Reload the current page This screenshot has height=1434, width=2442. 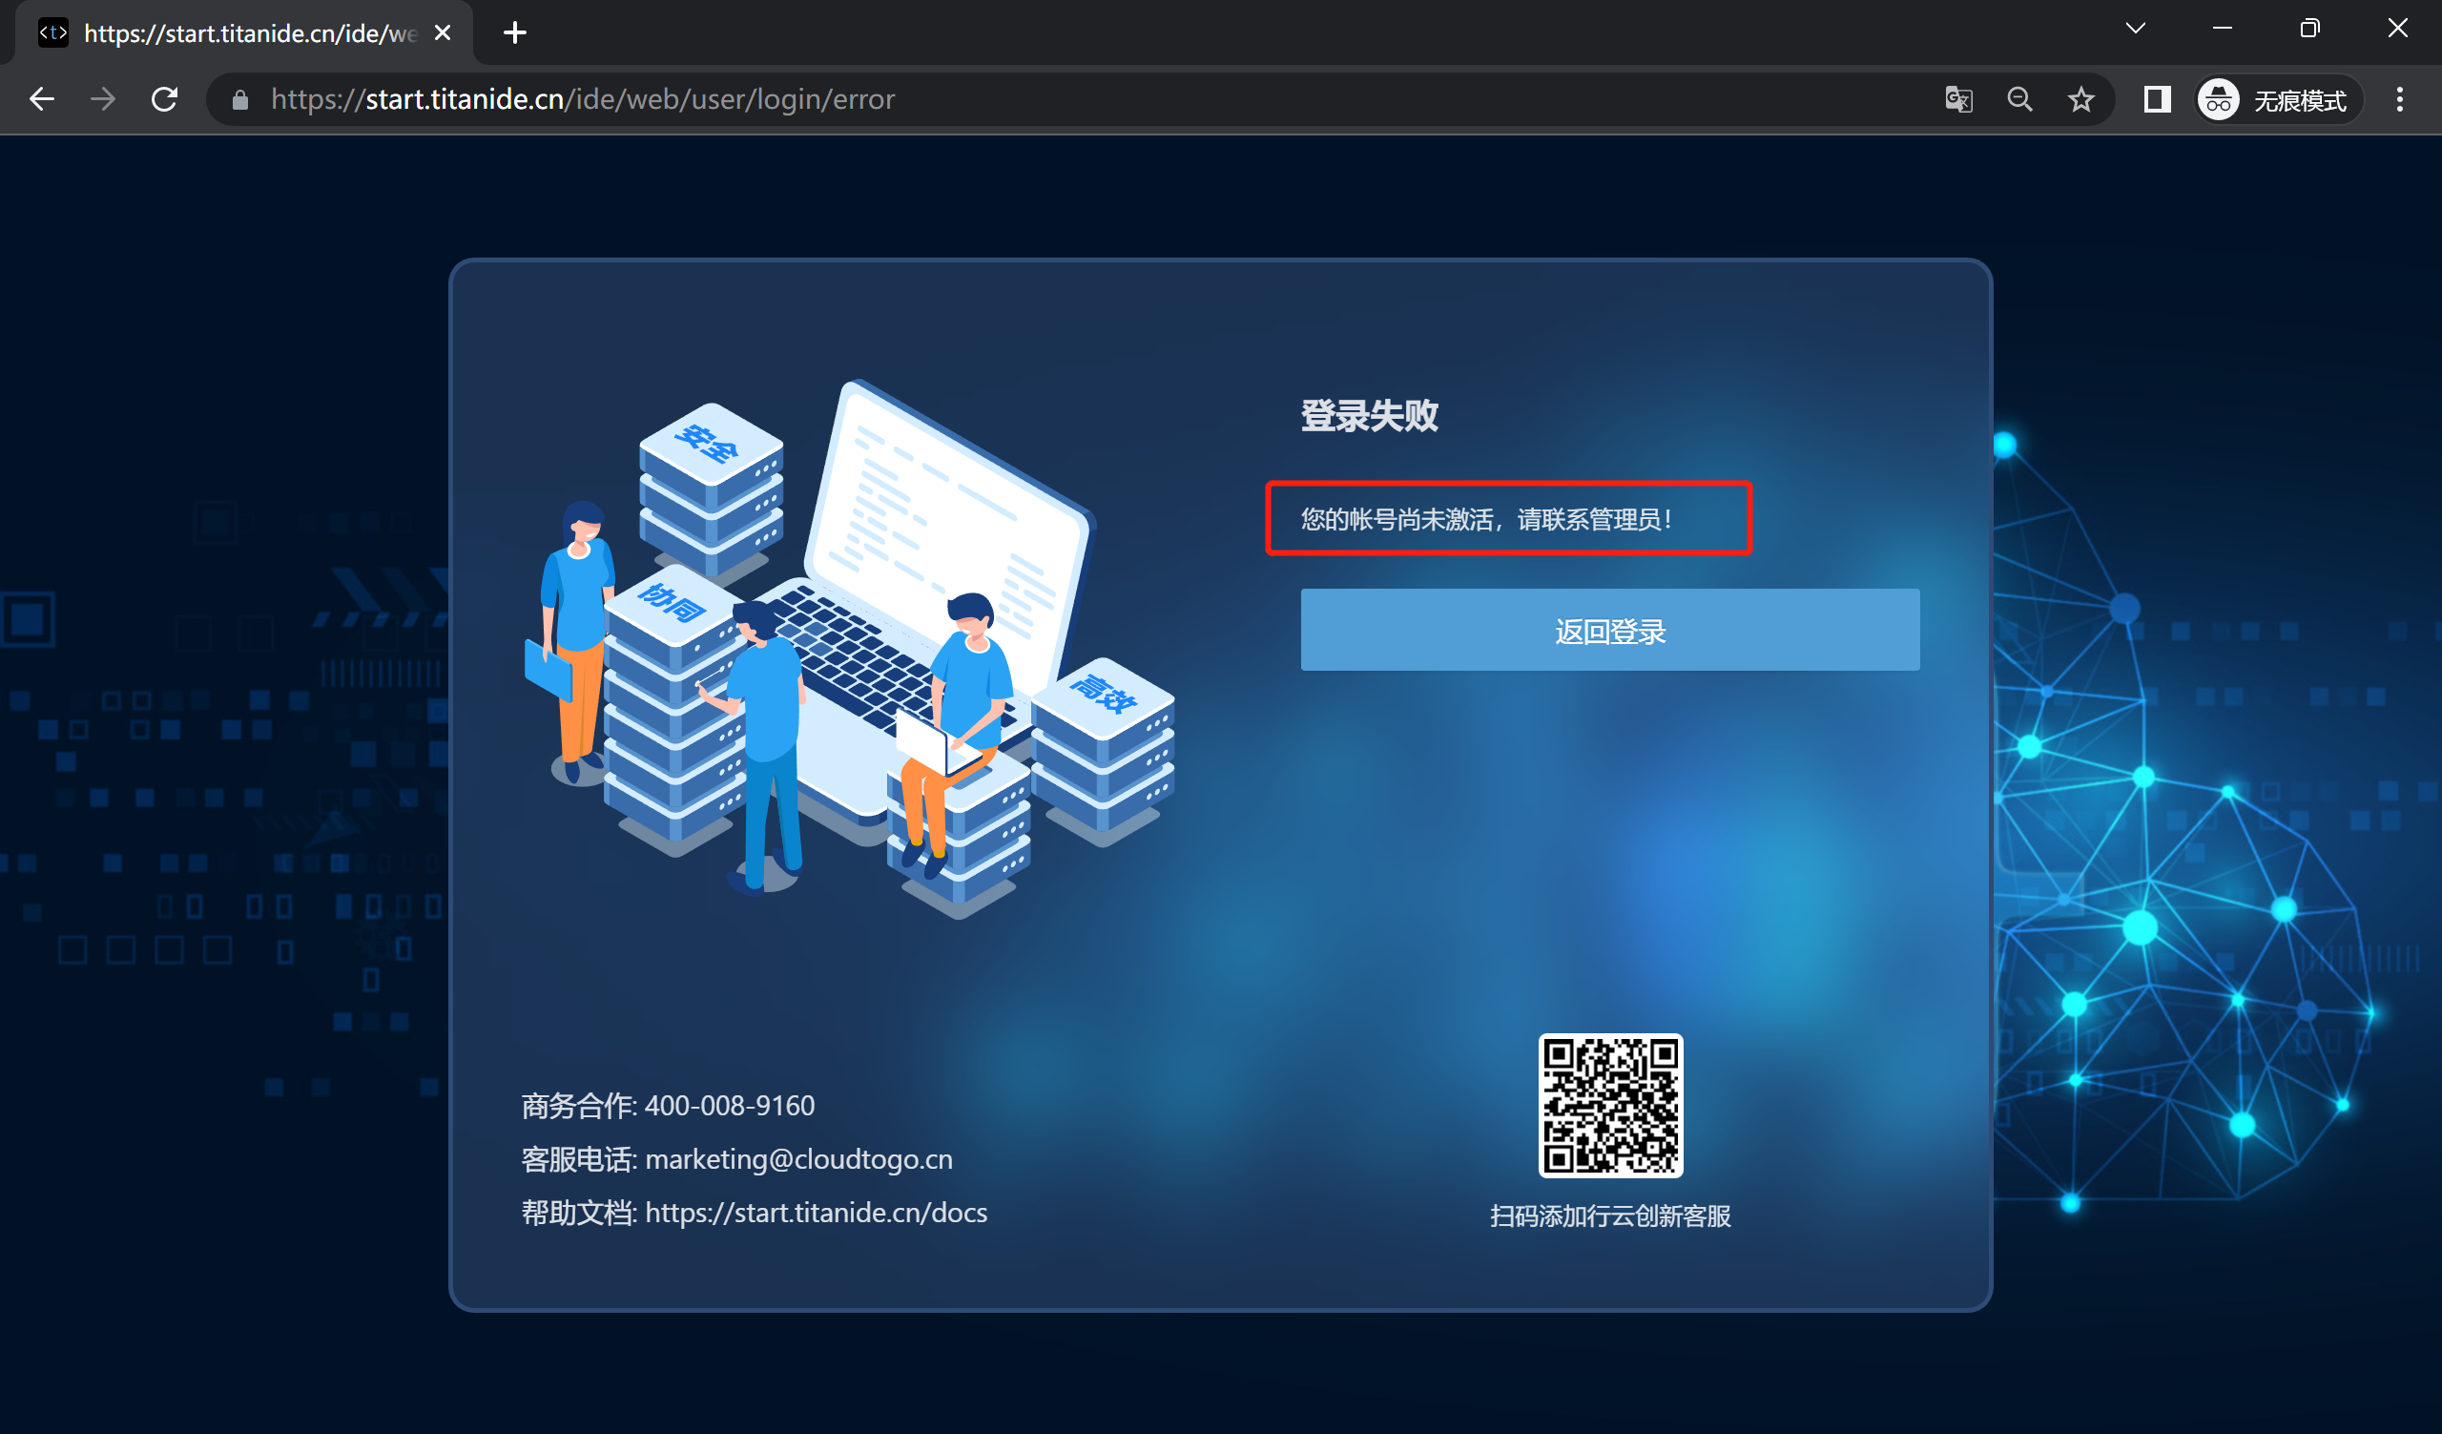[x=165, y=99]
